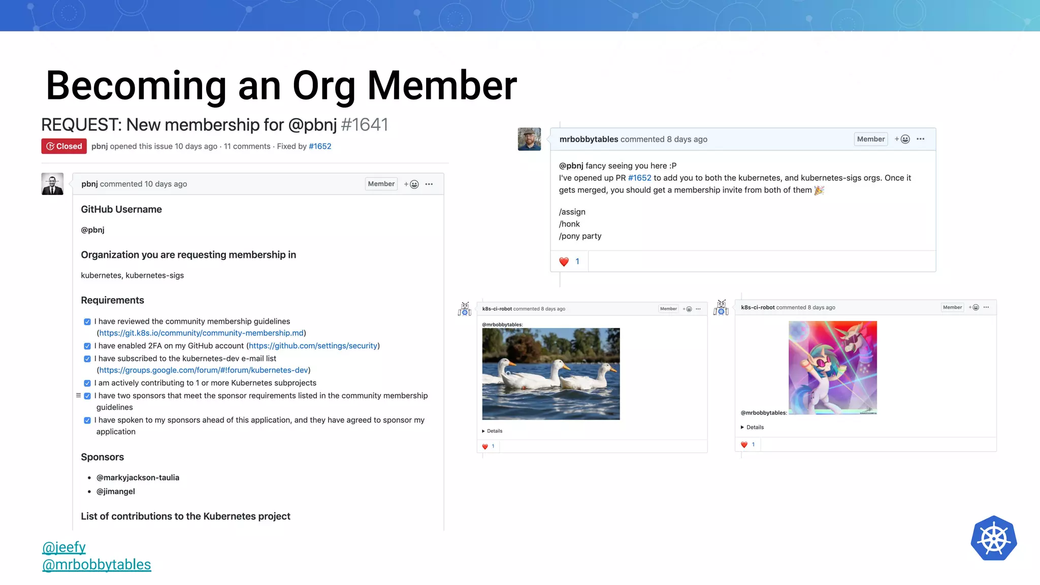The height and width of the screenshot is (585, 1040).
Task: Click the white ducks image
Action: [x=551, y=374]
